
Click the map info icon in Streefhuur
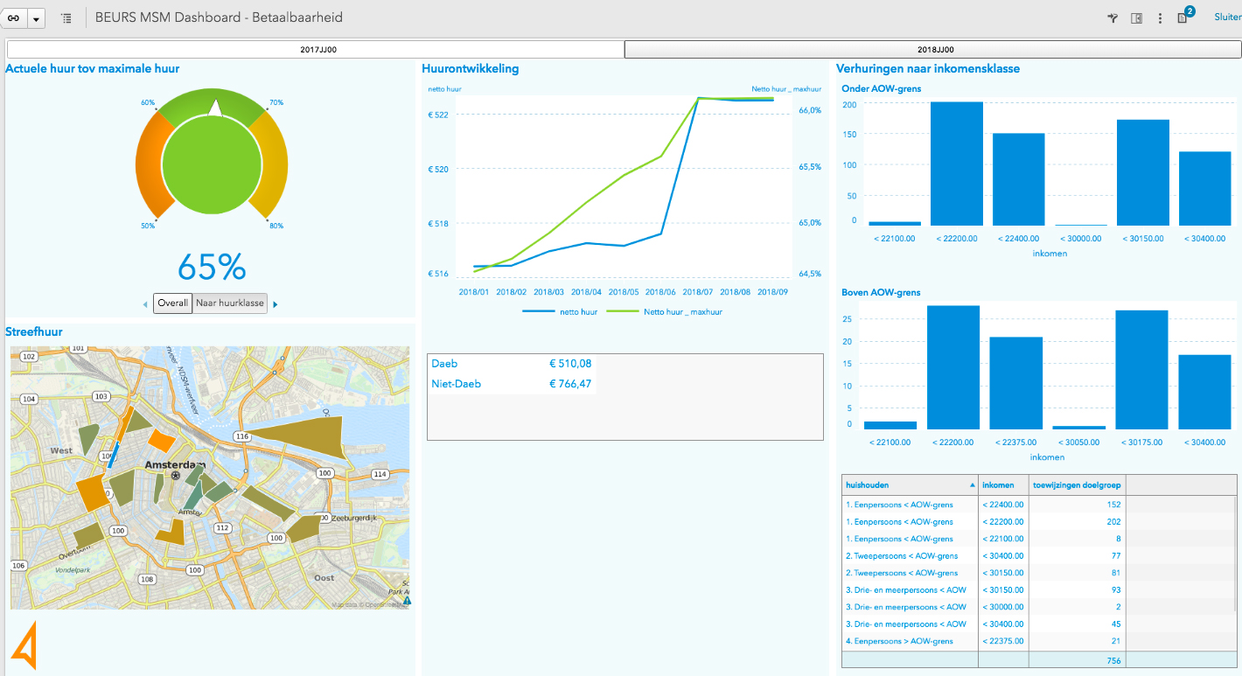click(407, 601)
